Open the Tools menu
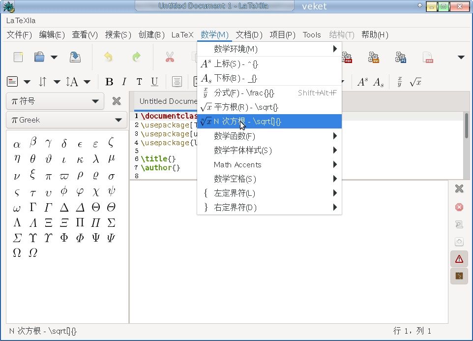 point(312,35)
